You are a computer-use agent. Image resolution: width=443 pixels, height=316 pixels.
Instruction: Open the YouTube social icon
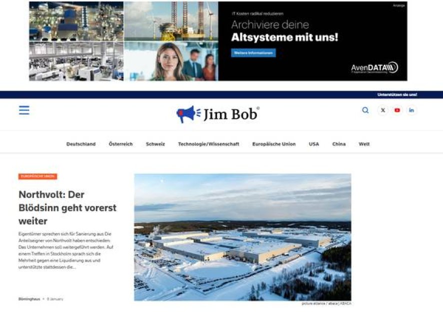click(397, 110)
